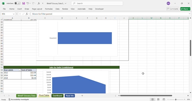Viewport: 192px width, 101px height.
Task: Switch to DashBoard sheet tab
Action: pos(57,96)
